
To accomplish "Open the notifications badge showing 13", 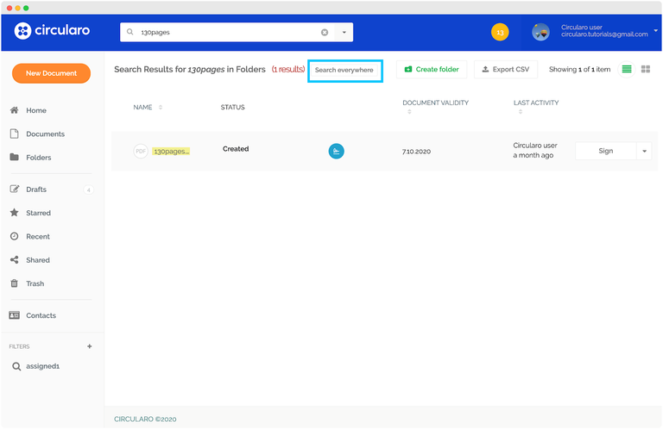I will pyautogui.click(x=500, y=32).
